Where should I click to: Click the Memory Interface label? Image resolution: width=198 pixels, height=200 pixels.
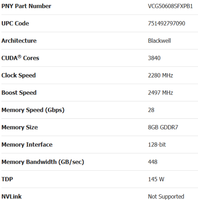[27, 145]
